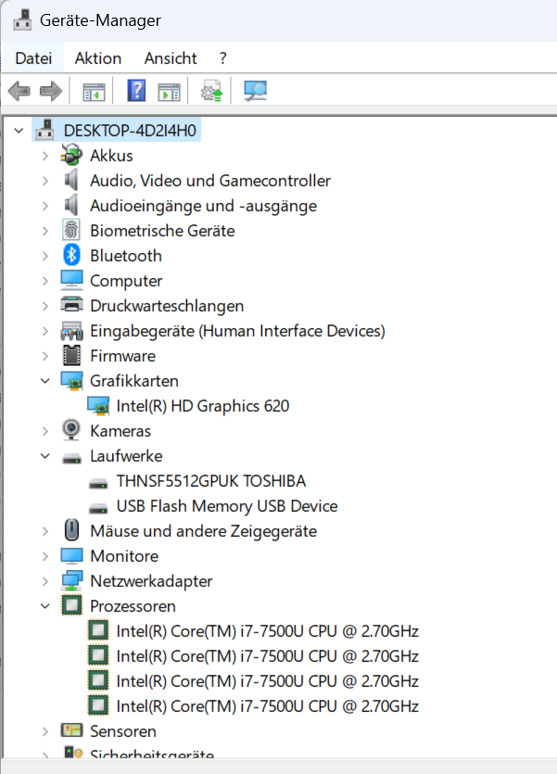
Task: Select Audio, Video und Gamecontroller label
Action: click(x=210, y=181)
